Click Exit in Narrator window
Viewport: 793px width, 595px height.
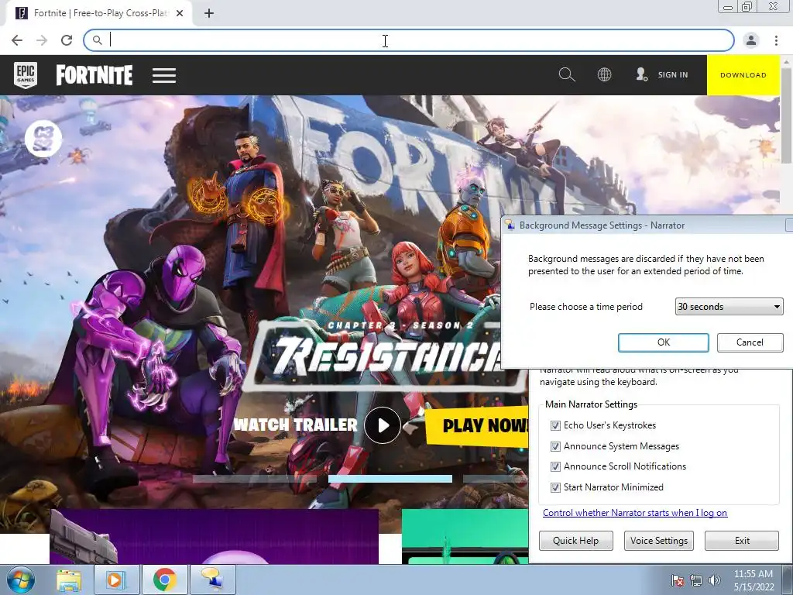click(742, 541)
